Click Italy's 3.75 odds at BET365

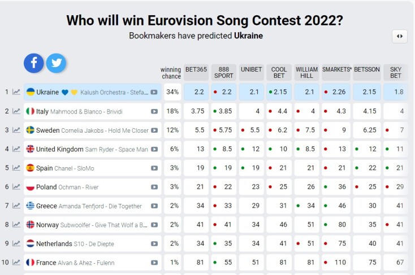196,111
